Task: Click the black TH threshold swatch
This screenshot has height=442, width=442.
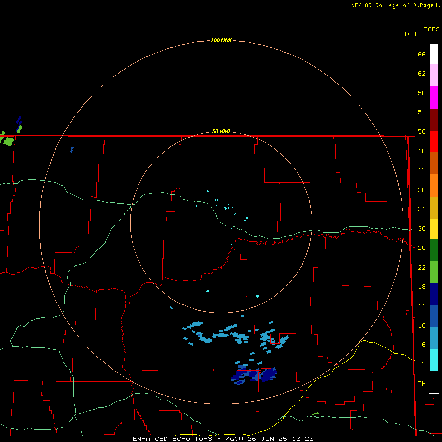Action: pyautogui.click(x=434, y=382)
